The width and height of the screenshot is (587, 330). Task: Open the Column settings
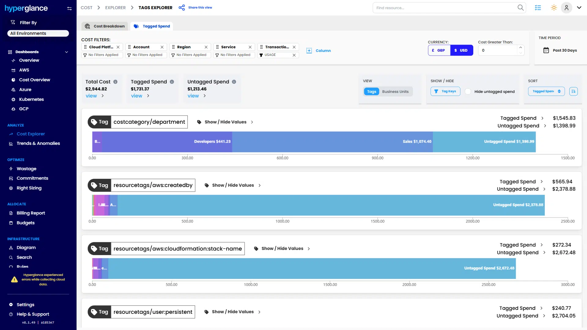coord(319,50)
